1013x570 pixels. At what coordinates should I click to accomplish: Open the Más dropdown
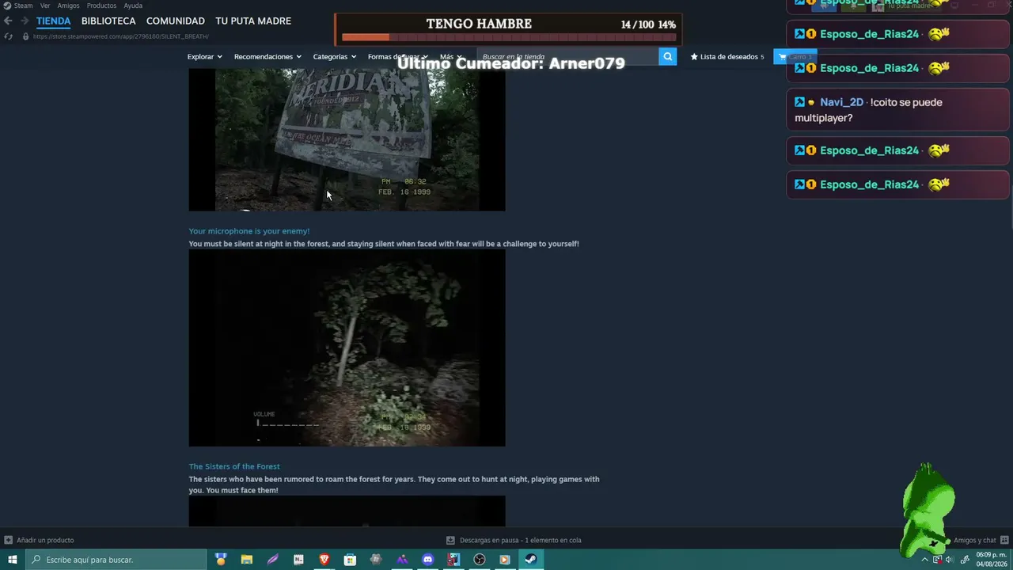coord(450,56)
